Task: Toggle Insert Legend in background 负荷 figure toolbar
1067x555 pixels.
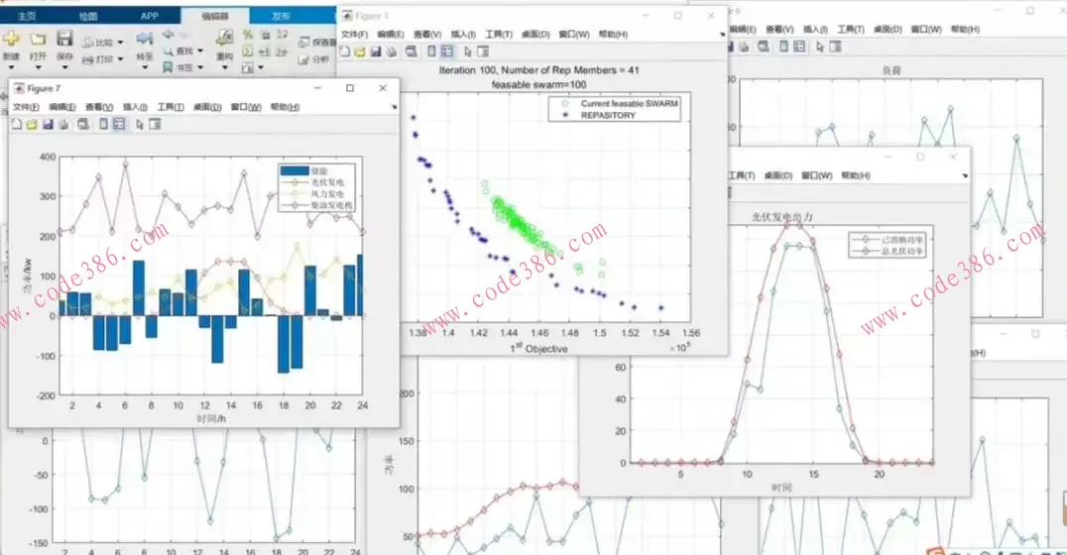Action: (x=799, y=47)
